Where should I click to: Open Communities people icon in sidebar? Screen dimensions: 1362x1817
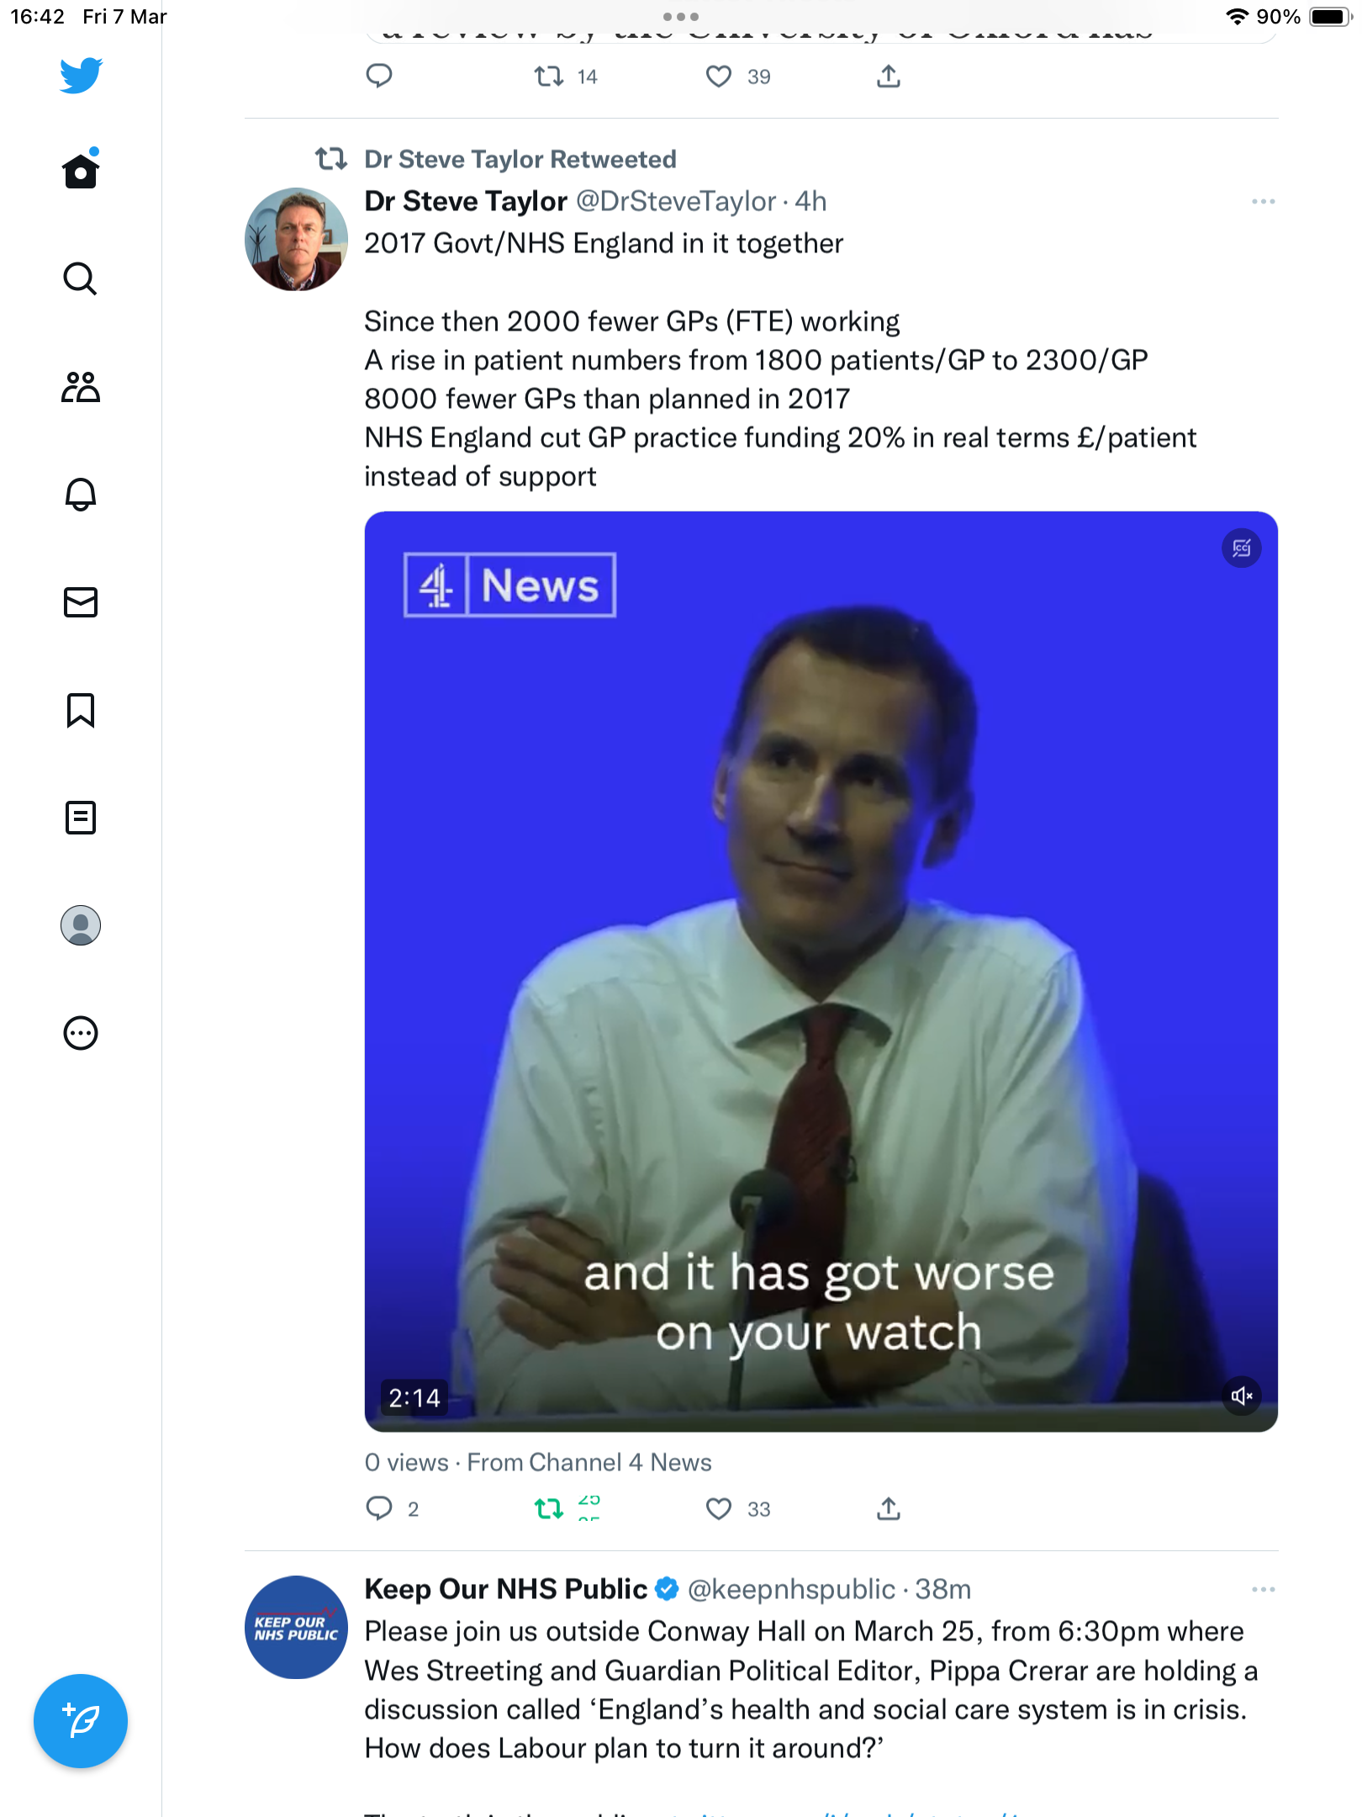point(81,387)
